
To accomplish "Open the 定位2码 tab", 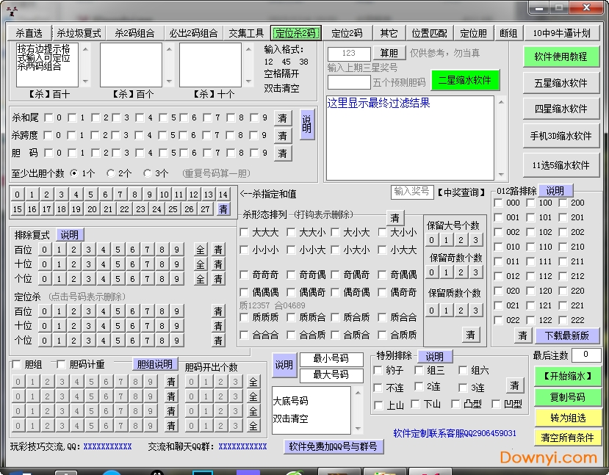I will pos(347,33).
